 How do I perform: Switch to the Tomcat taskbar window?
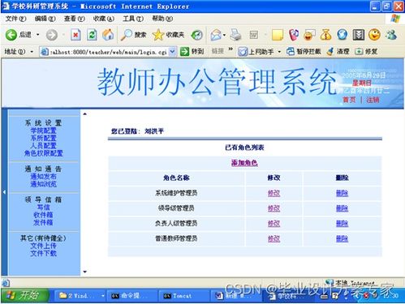(184, 296)
